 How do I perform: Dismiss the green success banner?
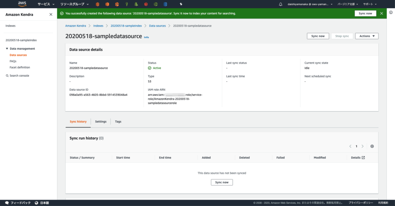381,13
